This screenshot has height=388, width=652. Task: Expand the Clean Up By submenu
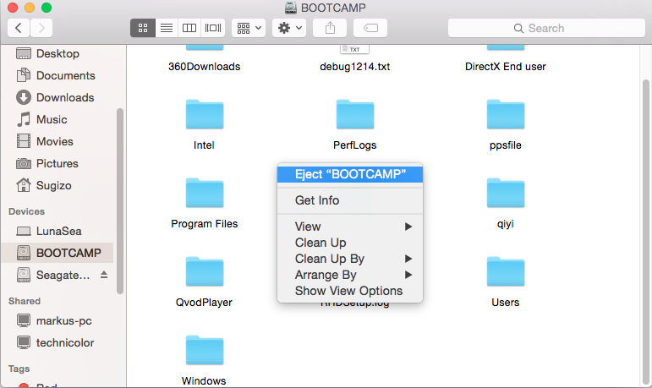[350, 259]
